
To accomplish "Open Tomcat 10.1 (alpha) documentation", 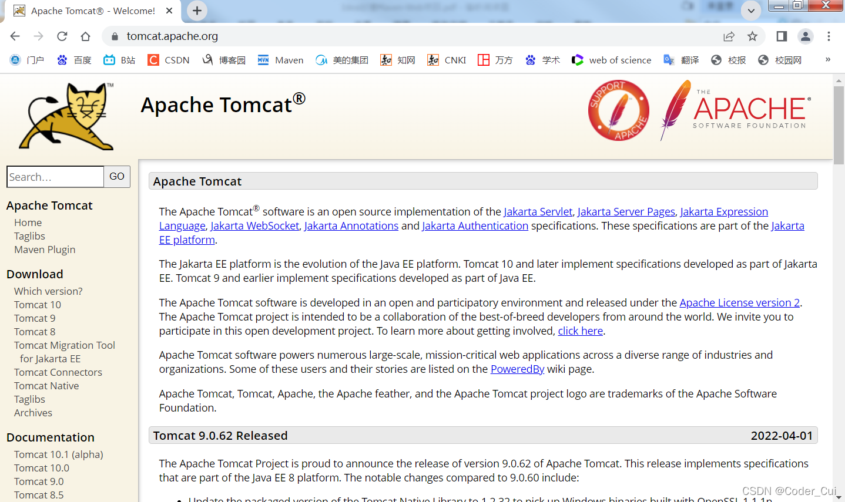I will (59, 454).
